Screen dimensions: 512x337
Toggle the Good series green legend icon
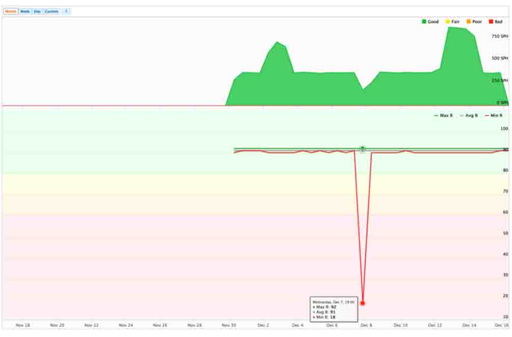coord(424,22)
